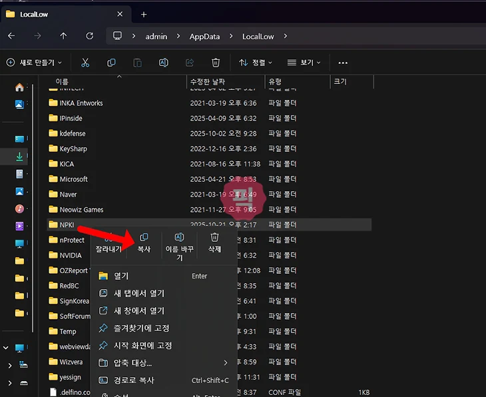Open the 새로 만들기 (New) dropdown
This screenshot has height=397, width=486.
pos(34,63)
